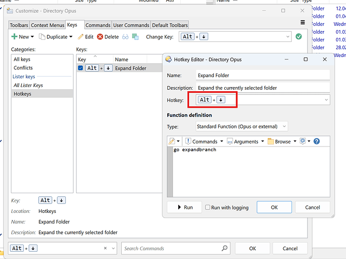
Task: Enable Run with logging checkbox
Action: (x=208, y=207)
